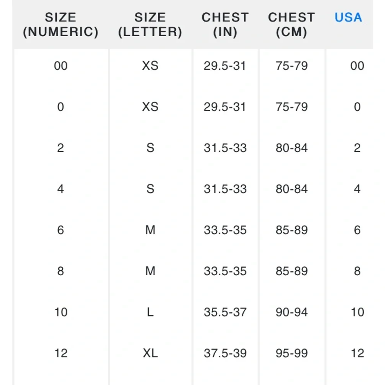This screenshot has height=385, width=385.
Task: Select the XL letter size cell
Action: coord(150,353)
